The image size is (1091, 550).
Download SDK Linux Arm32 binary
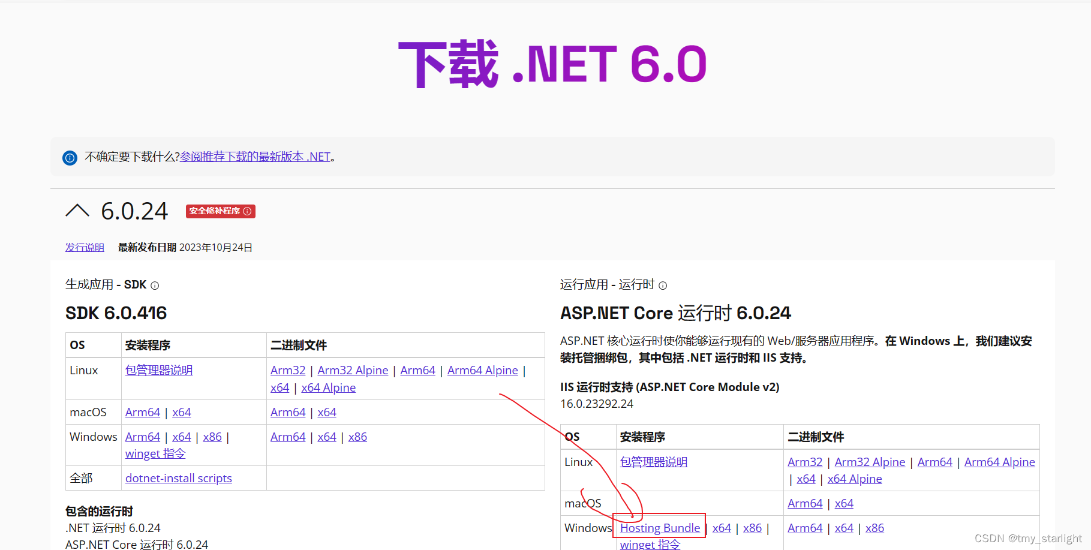(288, 370)
